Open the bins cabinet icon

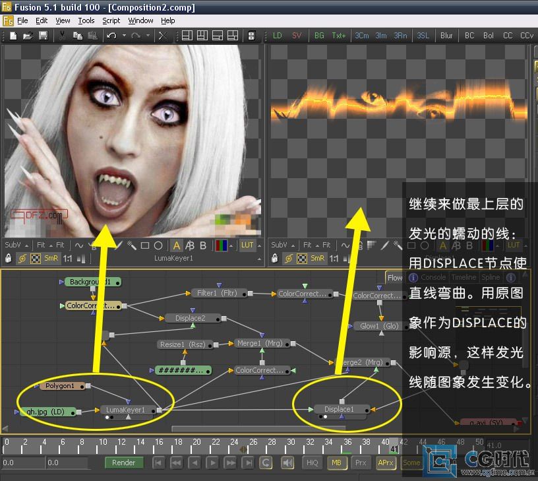point(251,36)
